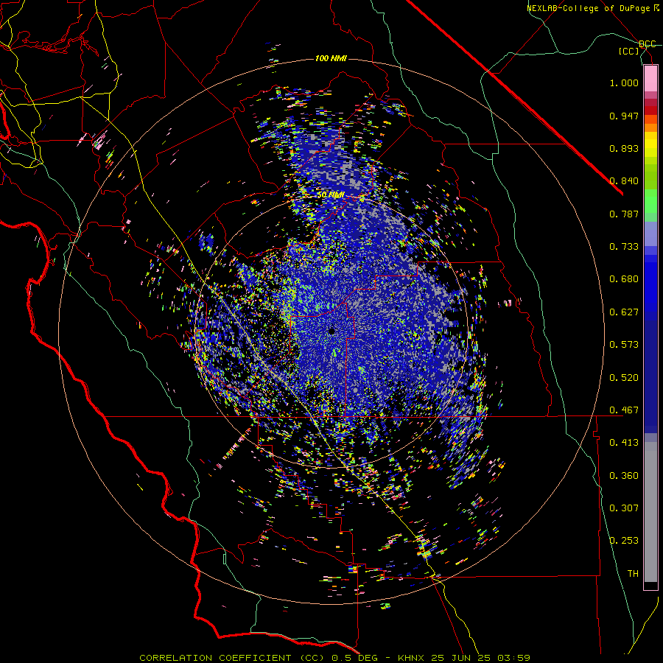Click the KHNX station identifier in caption
This screenshot has width=663, height=663.
pos(410,658)
